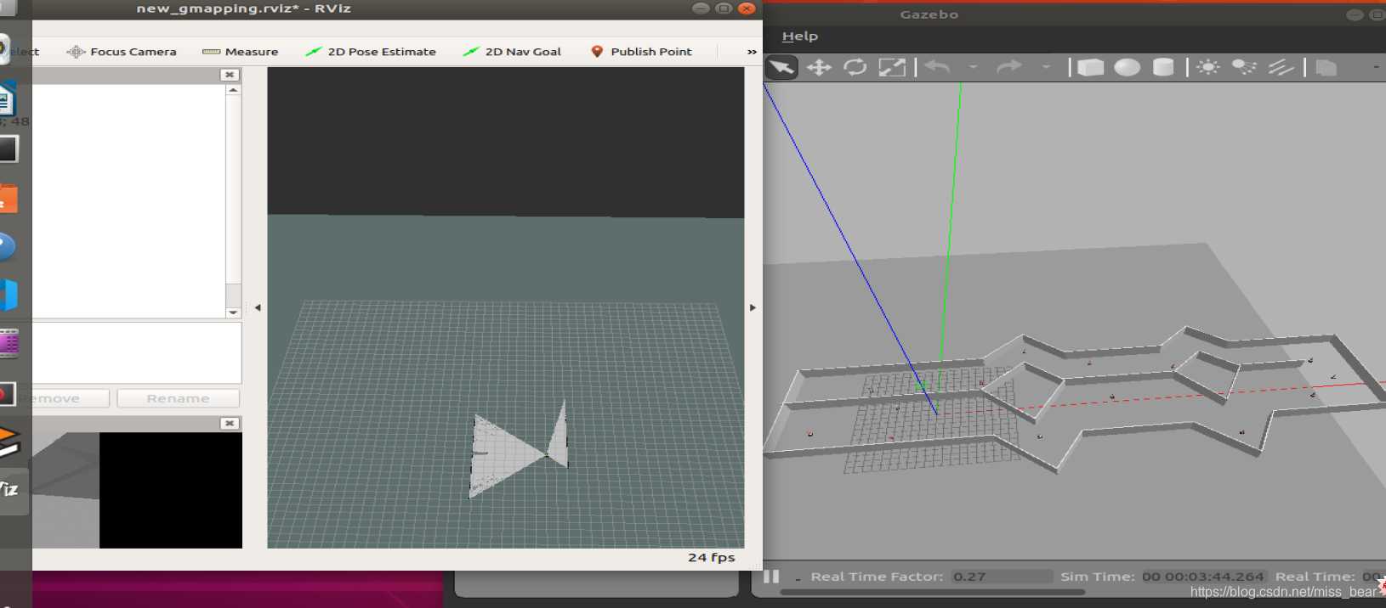Select the Focus Camera tool in RViz

122,52
